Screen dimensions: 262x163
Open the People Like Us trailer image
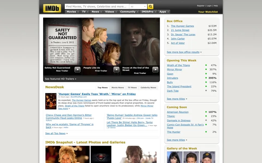pyautogui.click(x=102, y=42)
